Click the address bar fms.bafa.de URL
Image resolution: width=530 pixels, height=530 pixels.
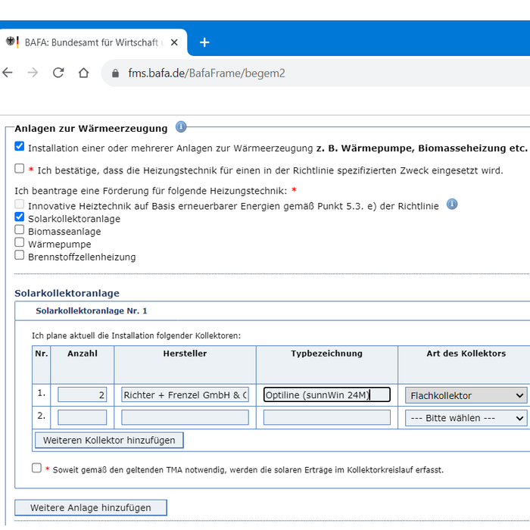[x=207, y=73]
